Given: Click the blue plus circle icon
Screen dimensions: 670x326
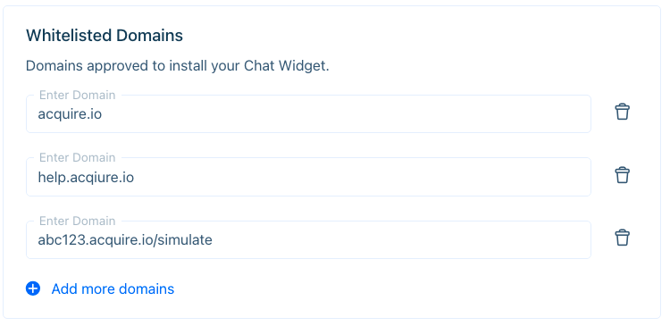Looking at the screenshot, I should point(33,288).
